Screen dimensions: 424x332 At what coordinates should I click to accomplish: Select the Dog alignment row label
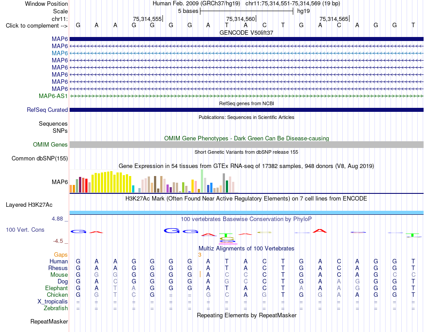point(63,282)
